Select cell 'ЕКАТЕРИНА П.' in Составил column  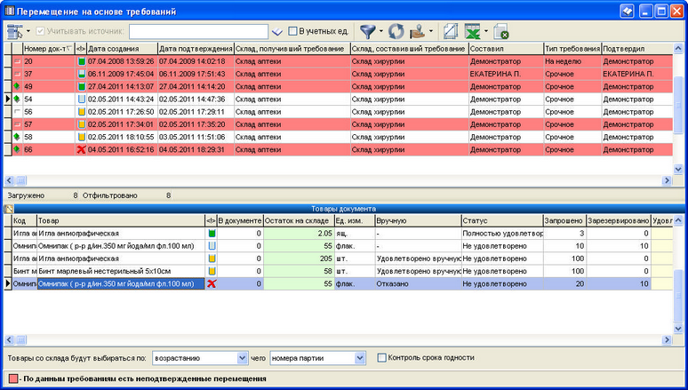[507, 74]
